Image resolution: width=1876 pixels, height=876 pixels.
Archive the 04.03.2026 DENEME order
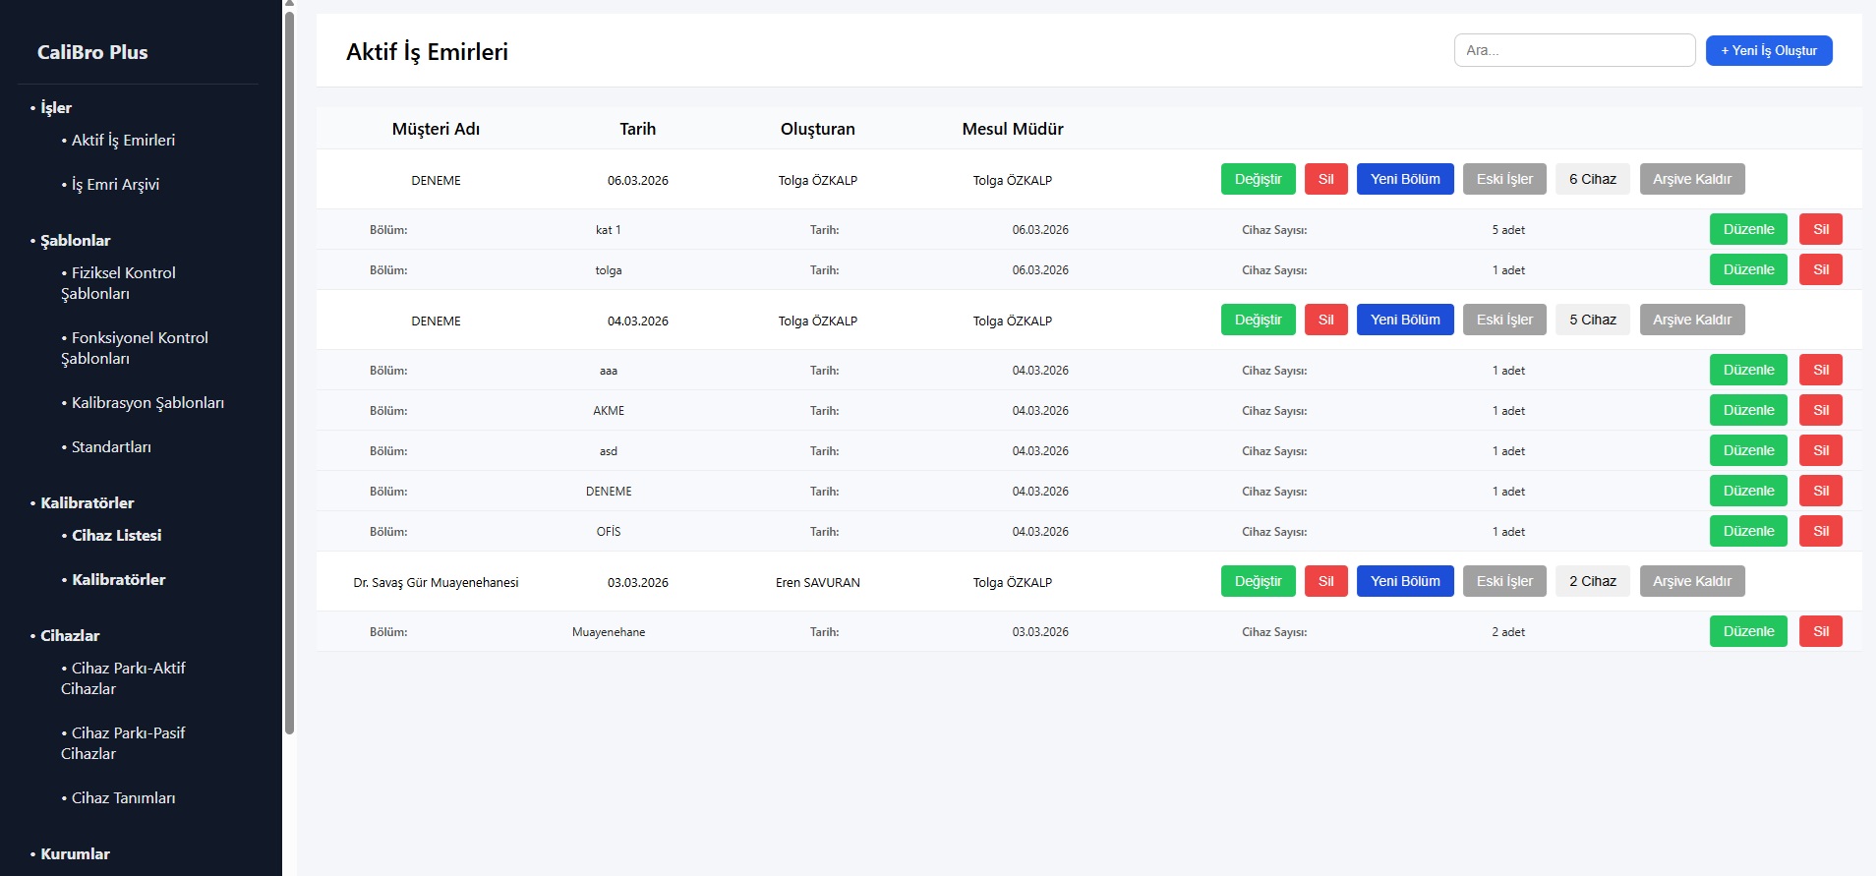[x=1691, y=321]
